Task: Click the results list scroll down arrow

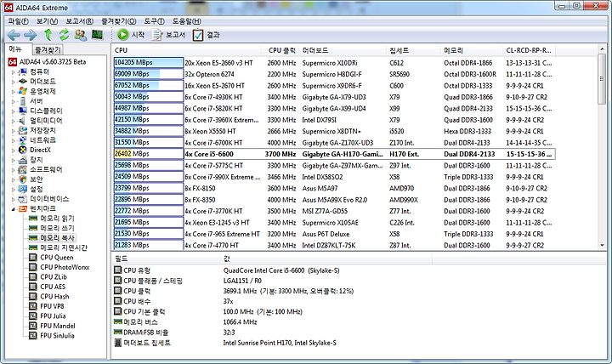Action: click(603, 245)
